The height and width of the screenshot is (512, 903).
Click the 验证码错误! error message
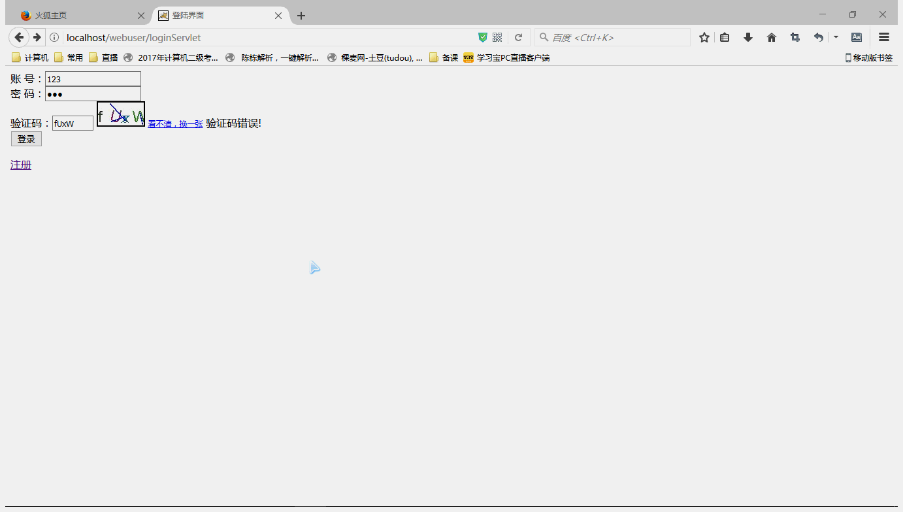tap(233, 123)
